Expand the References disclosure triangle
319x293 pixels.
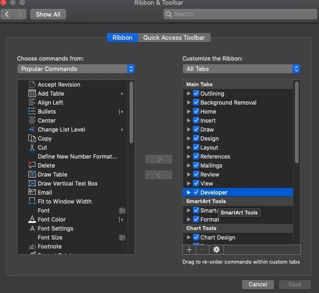point(189,156)
